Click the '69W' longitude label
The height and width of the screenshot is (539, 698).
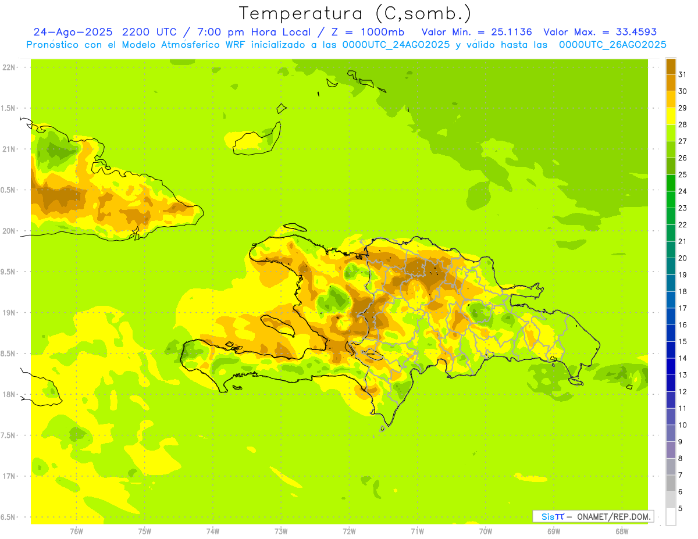pos(554,531)
